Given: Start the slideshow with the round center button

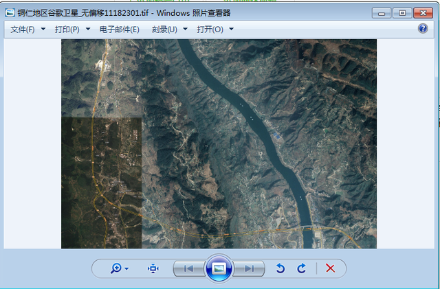Looking at the screenshot, I should click(x=219, y=268).
